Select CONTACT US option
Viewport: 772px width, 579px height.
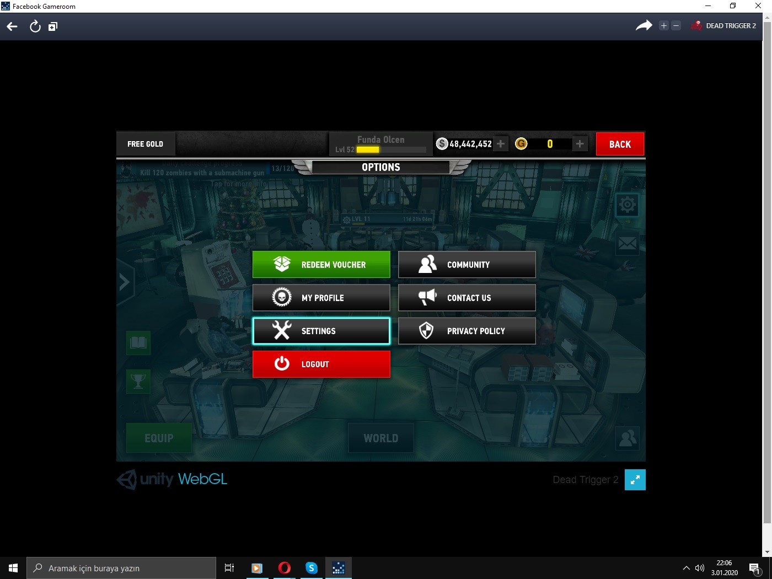point(467,298)
